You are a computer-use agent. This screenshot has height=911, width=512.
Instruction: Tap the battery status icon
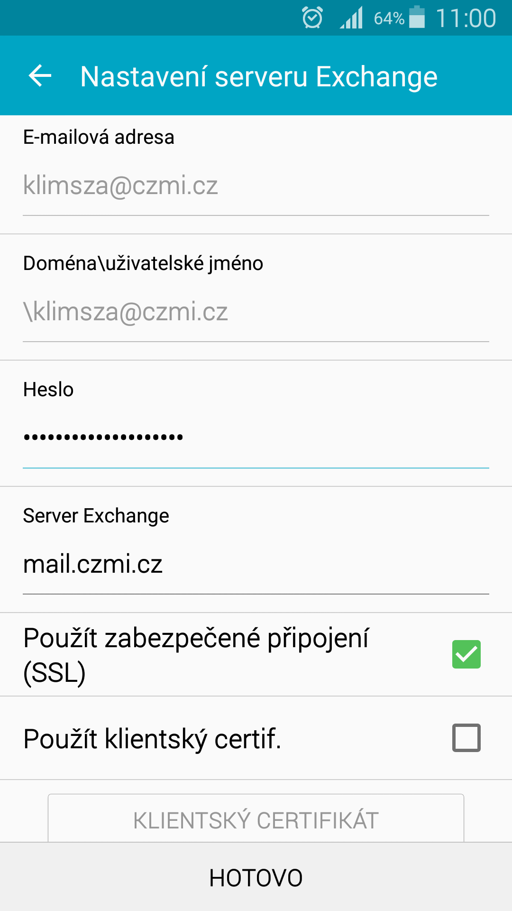click(417, 17)
